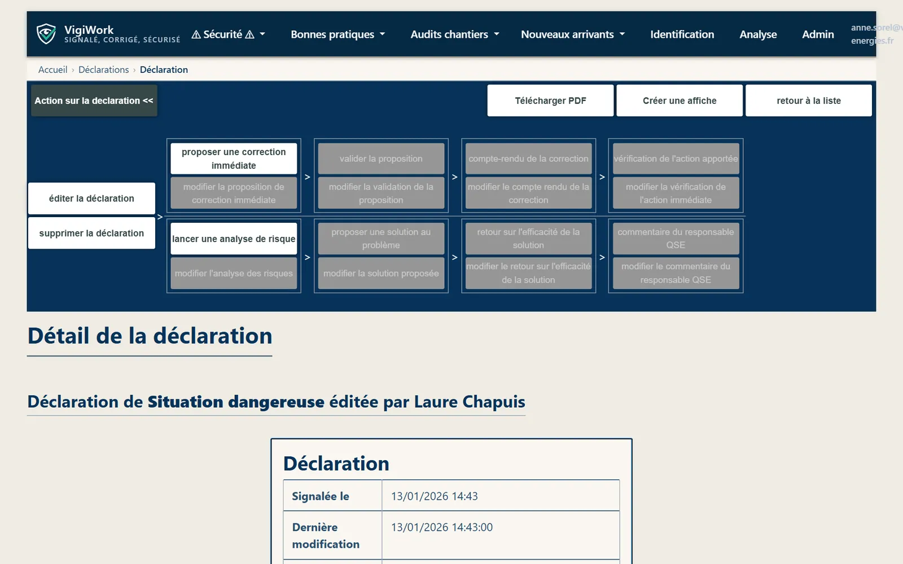Click modifier la solution proposée button
The width and height of the screenshot is (903, 564).
click(381, 273)
